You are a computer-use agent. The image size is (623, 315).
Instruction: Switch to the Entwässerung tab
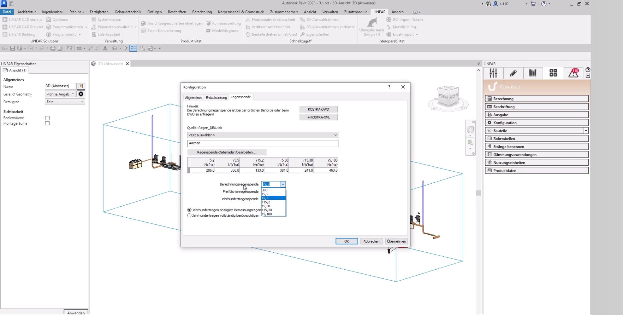coord(216,98)
